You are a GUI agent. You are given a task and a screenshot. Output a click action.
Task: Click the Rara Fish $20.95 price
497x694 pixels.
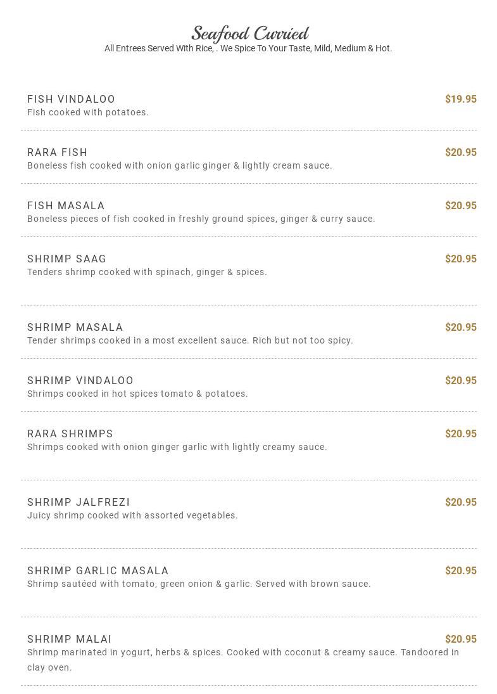[460, 153]
